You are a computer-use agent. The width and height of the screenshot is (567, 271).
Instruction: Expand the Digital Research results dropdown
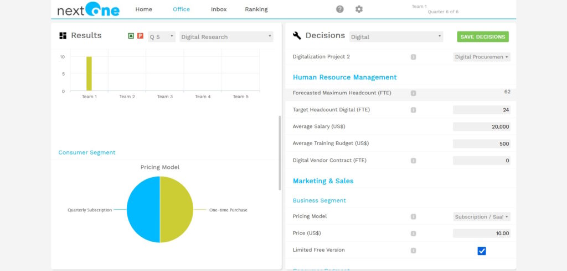[226, 37]
